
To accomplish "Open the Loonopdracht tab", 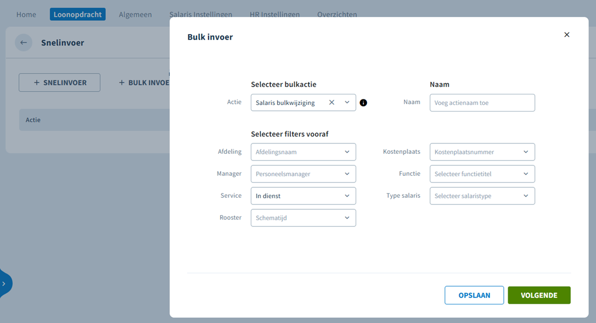I will point(77,14).
